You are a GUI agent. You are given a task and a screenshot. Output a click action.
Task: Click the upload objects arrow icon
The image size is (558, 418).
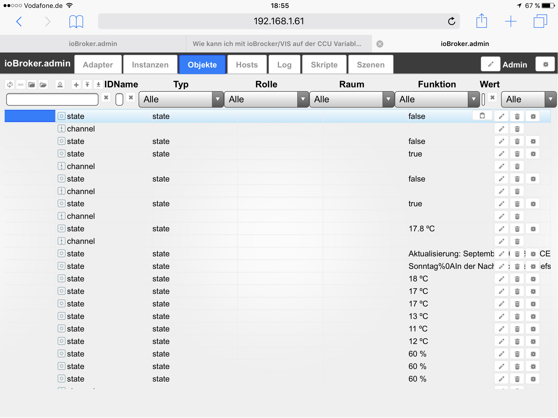click(x=87, y=85)
